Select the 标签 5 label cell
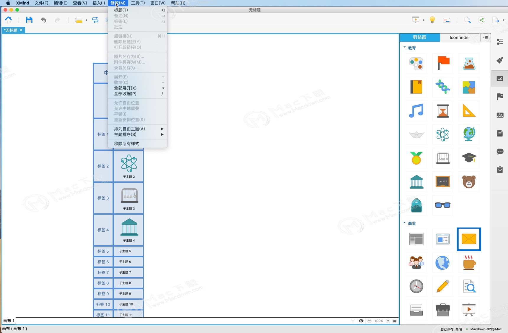508x333 pixels. [x=103, y=251]
